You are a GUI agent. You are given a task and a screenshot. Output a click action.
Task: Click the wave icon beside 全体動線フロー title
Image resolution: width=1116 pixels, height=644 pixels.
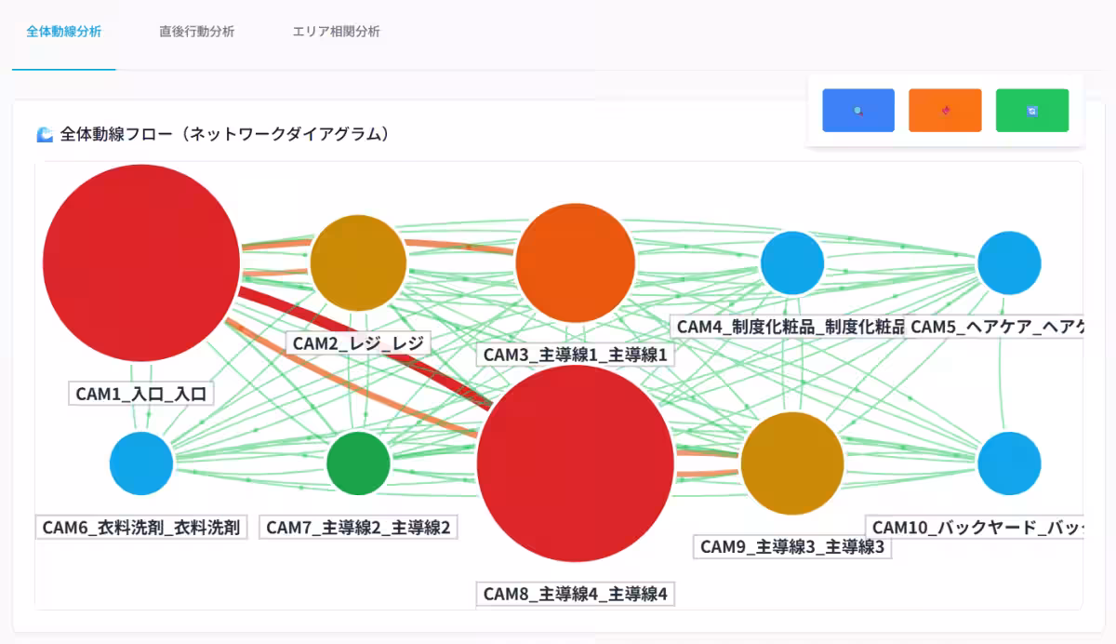45,135
